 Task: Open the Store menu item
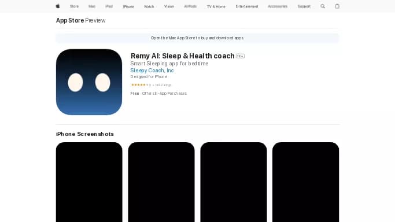click(x=74, y=6)
